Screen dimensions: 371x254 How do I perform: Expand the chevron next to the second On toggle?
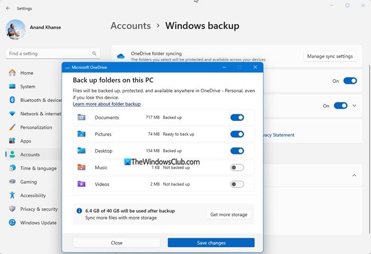354,106
